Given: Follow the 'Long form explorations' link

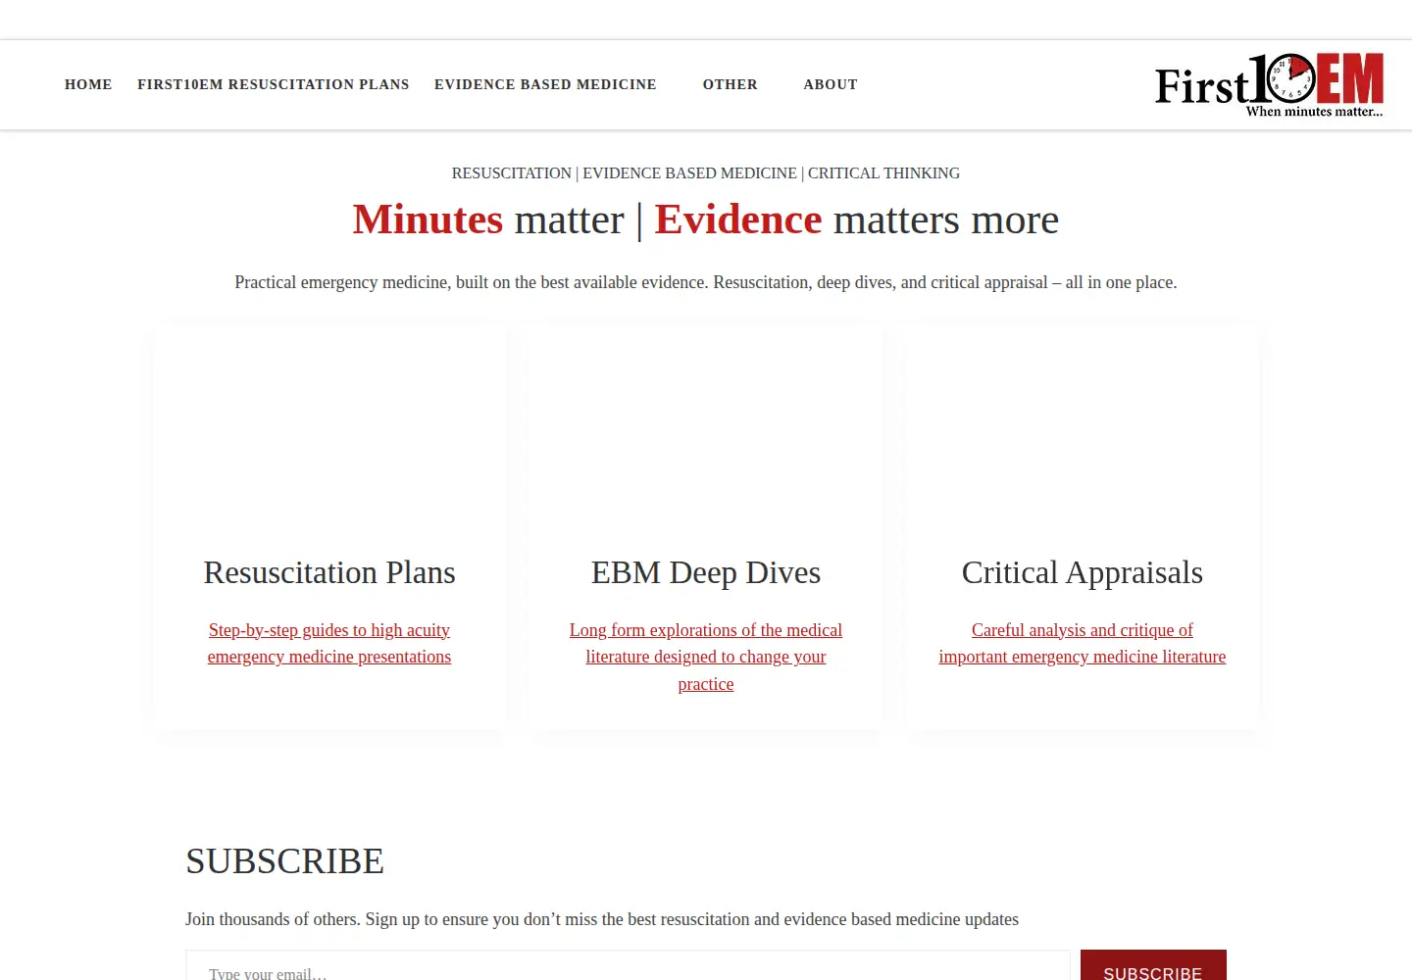Looking at the screenshot, I should 706,657.
